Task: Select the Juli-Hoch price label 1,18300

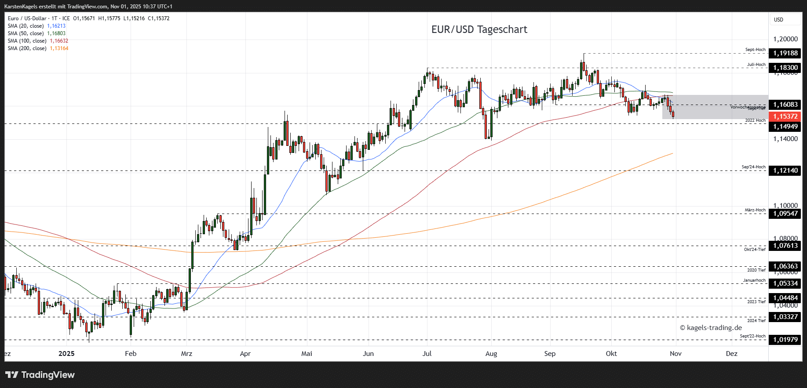Action: coord(785,68)
